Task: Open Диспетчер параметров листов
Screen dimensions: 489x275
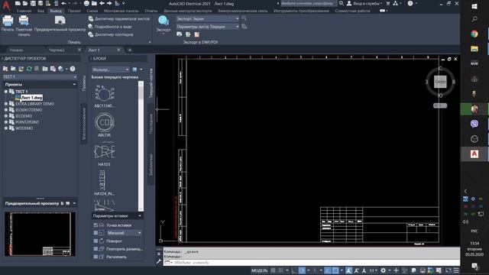Action: pos(119,18)
